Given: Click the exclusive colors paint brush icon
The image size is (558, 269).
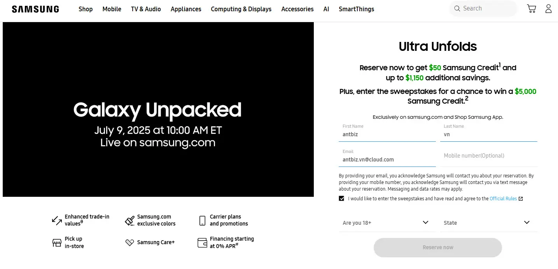Looking at the screenshot, I should [x=129, y=220].
